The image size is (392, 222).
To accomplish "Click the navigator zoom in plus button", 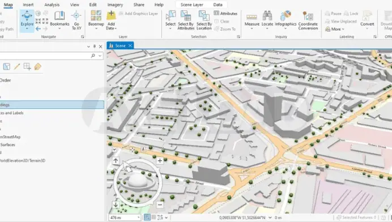I will [x=160, y=161].
